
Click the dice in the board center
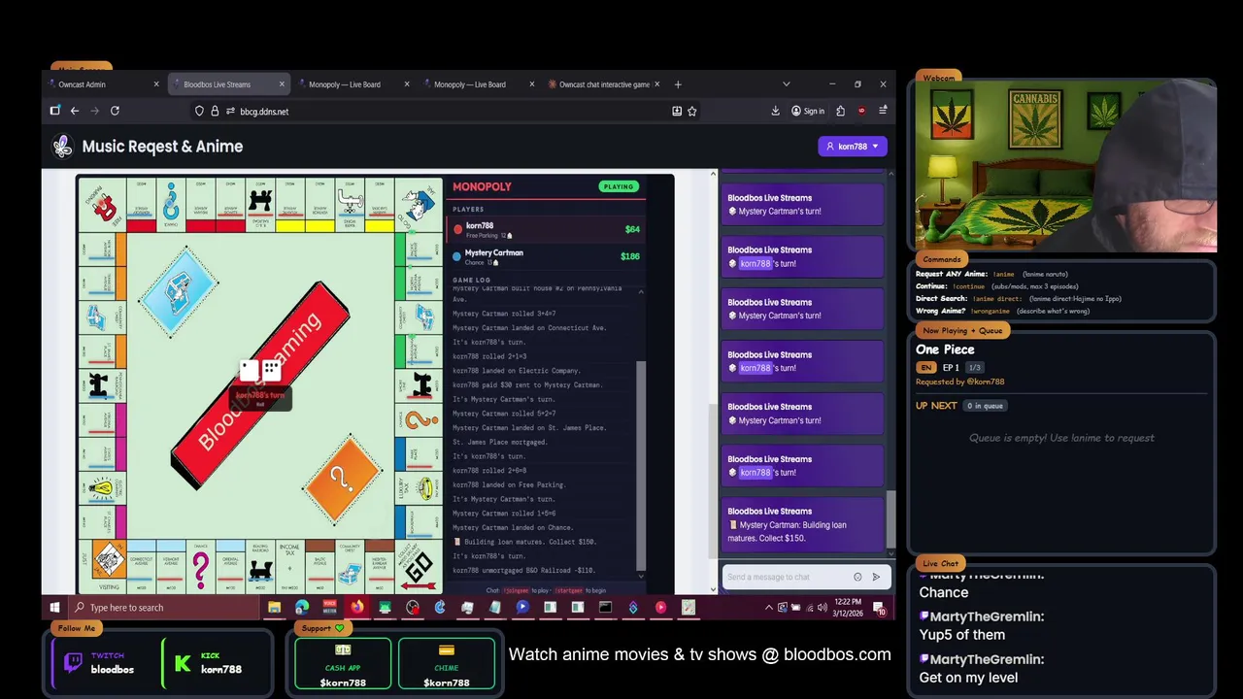pyautogui.click(x=260, y=370)
